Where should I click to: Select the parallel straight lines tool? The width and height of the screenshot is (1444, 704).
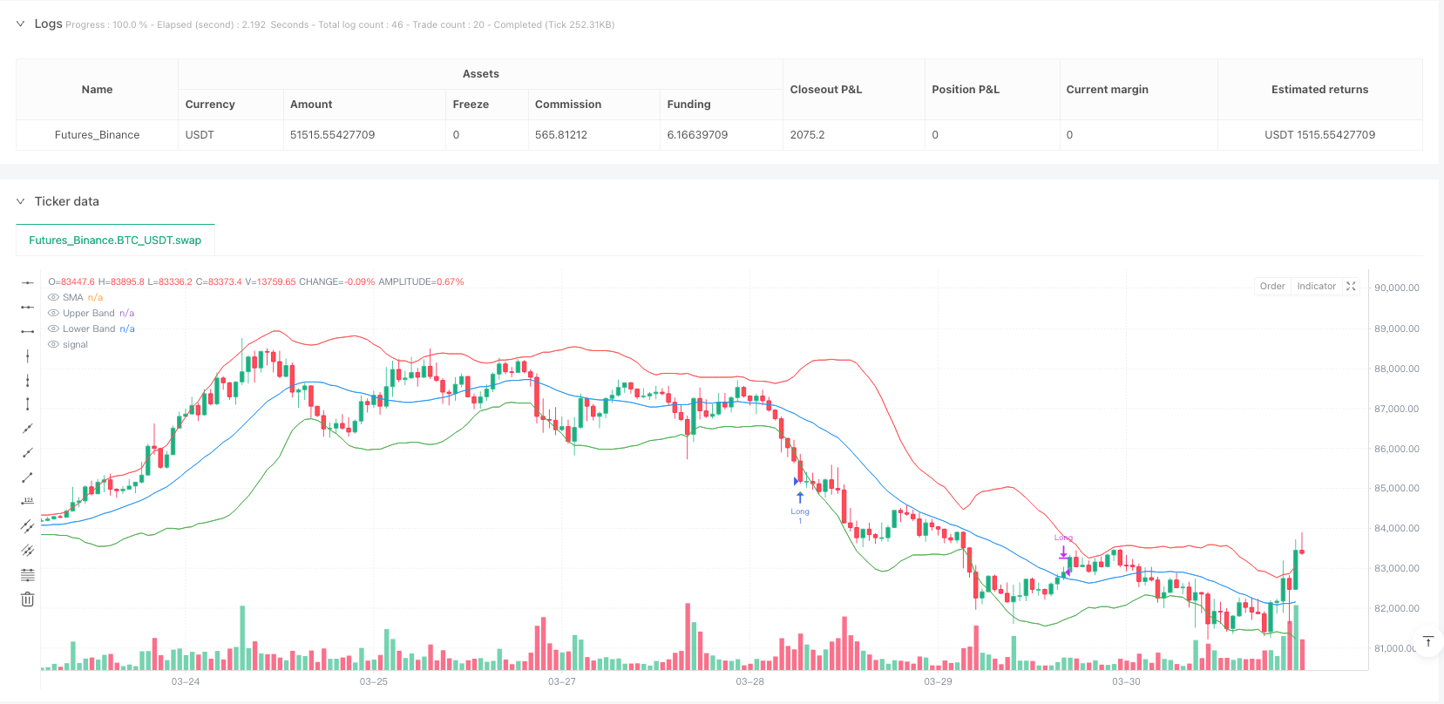pos(28,526)
